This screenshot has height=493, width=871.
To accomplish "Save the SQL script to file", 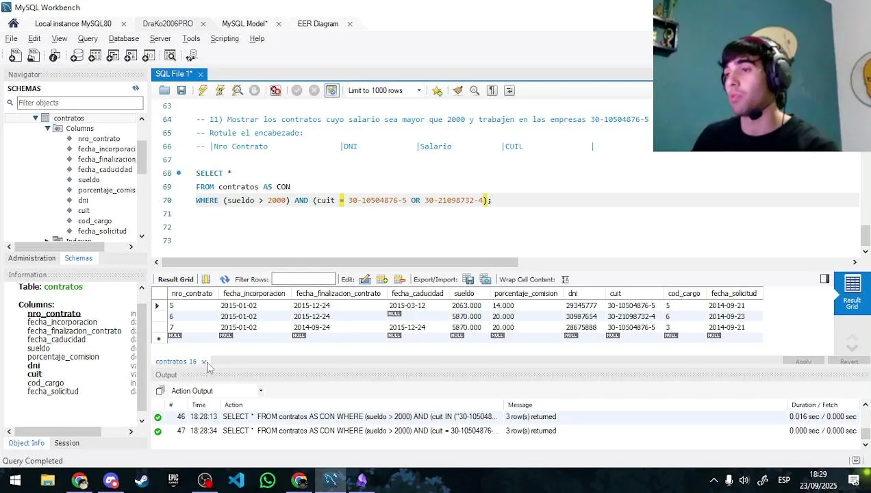I will [181, 90].
